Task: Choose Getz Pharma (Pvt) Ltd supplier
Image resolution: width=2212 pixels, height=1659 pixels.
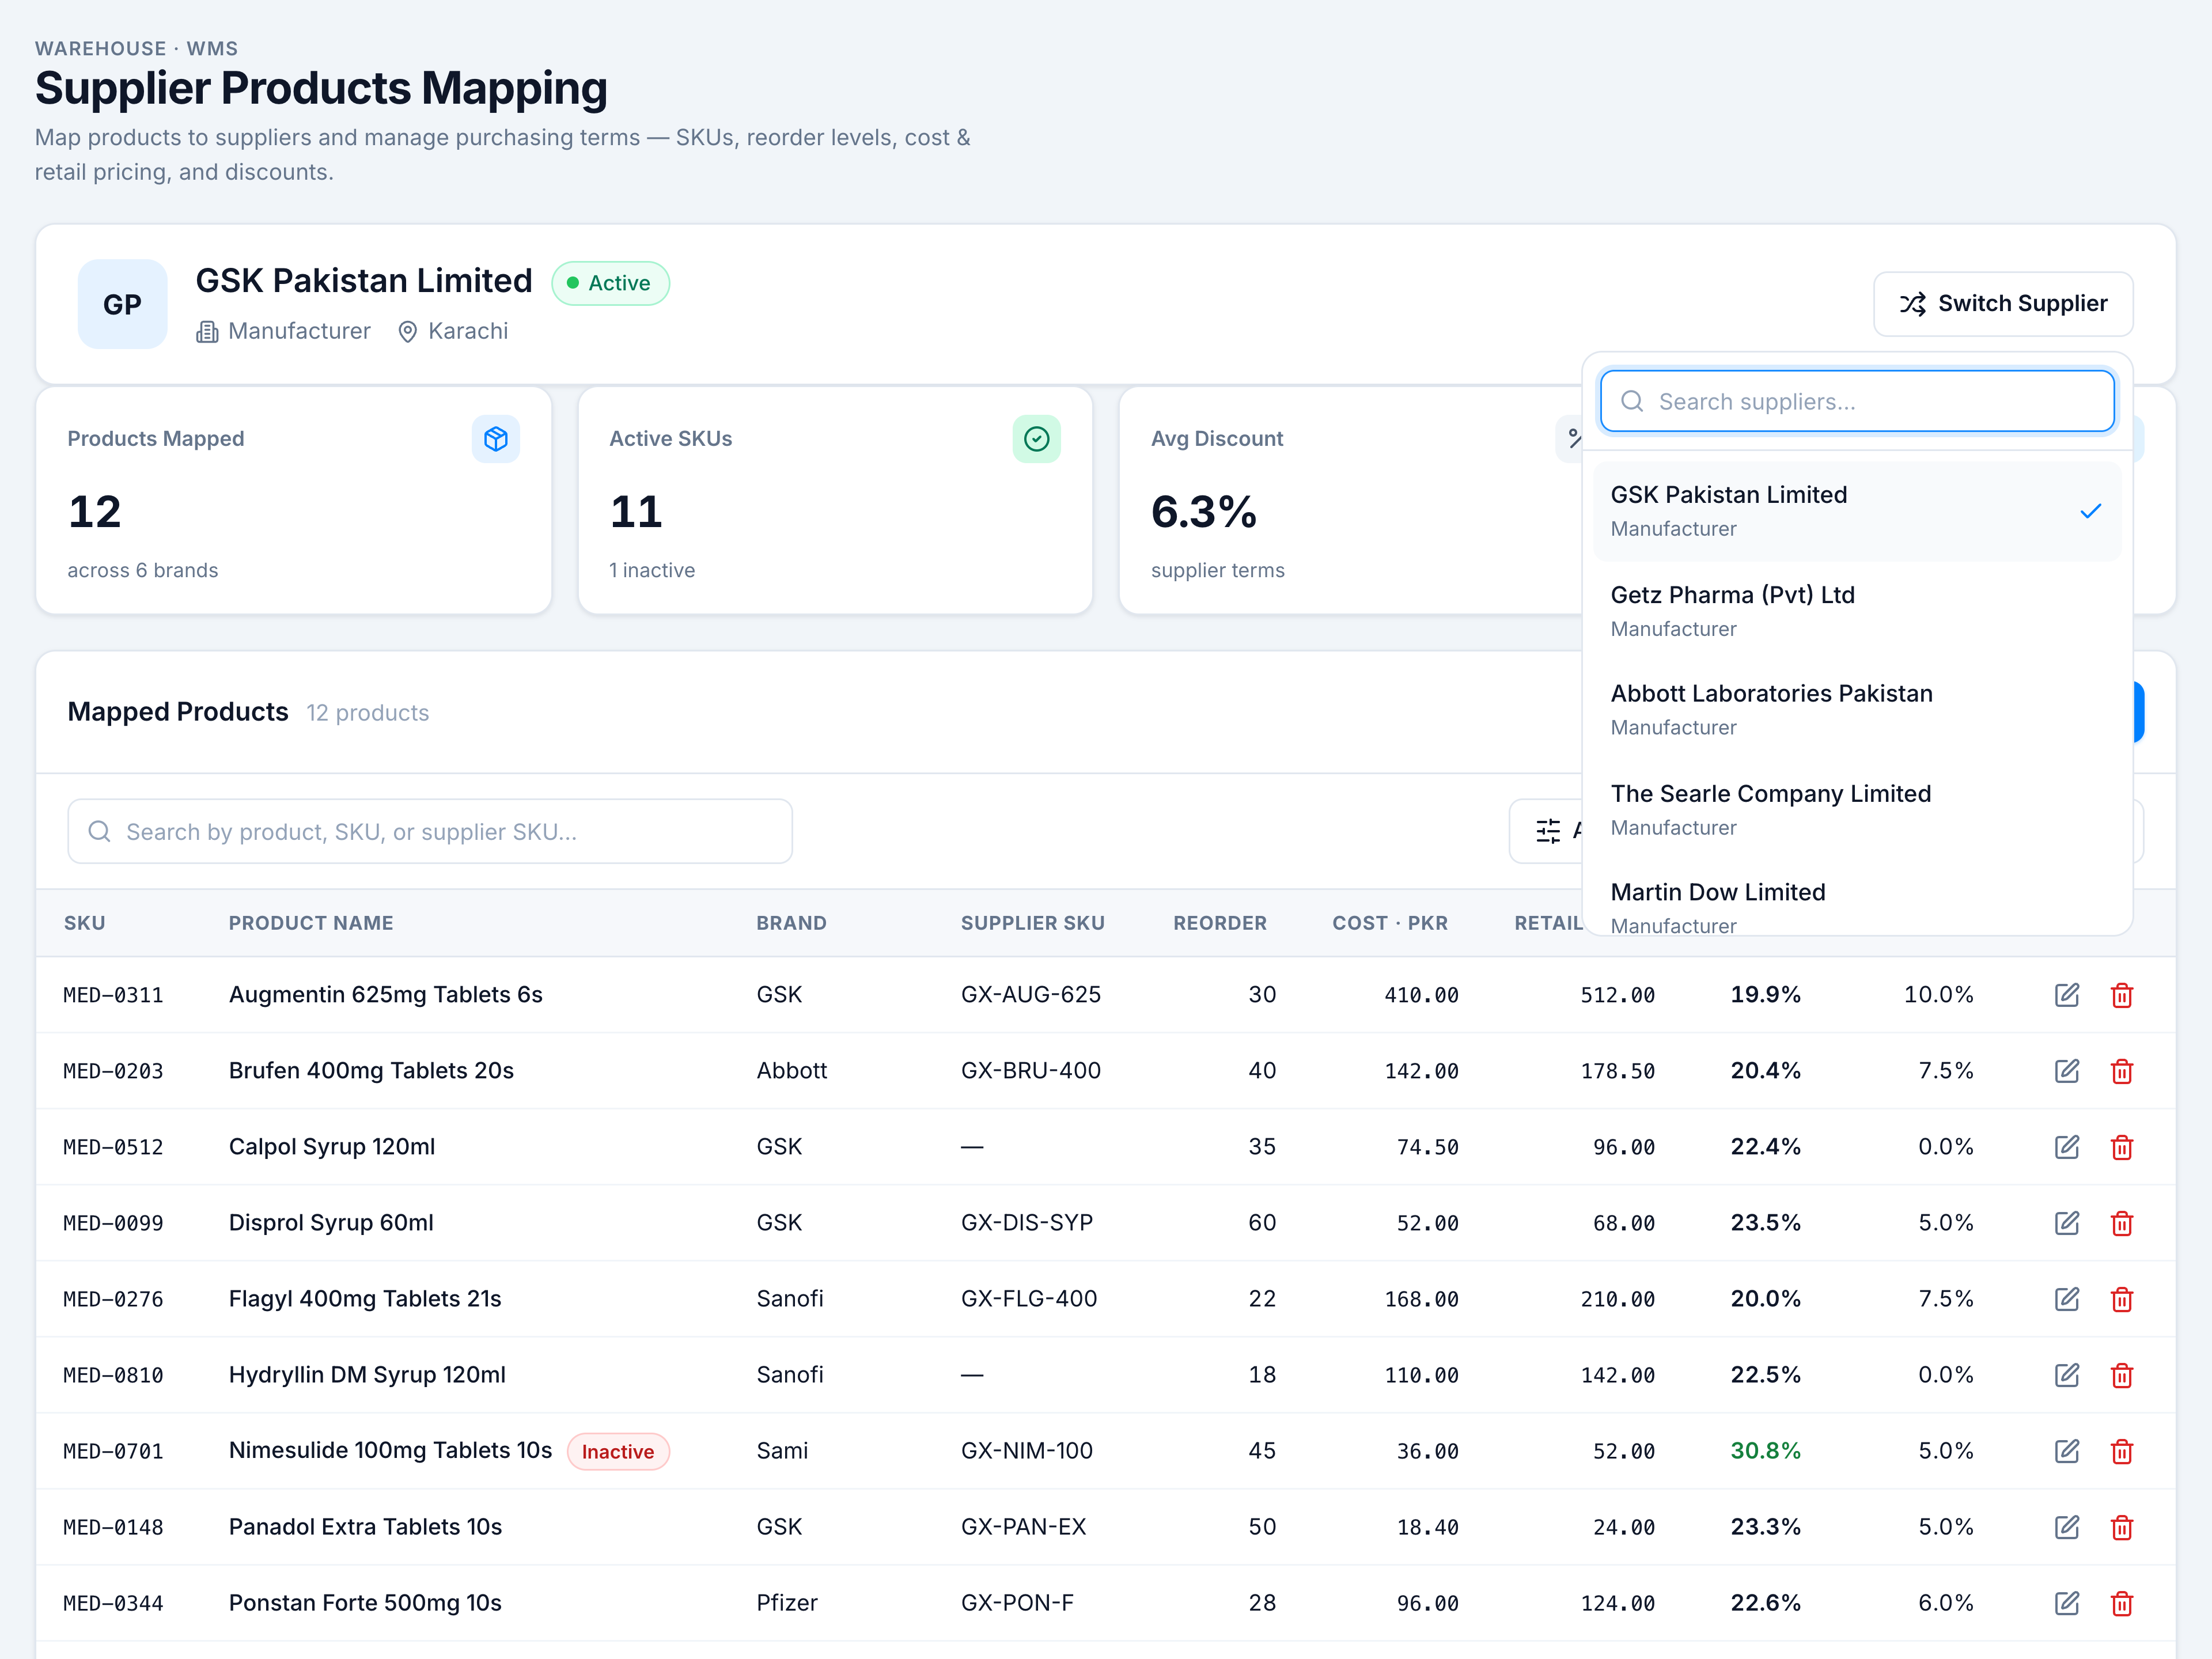Action: (1857, 611)
